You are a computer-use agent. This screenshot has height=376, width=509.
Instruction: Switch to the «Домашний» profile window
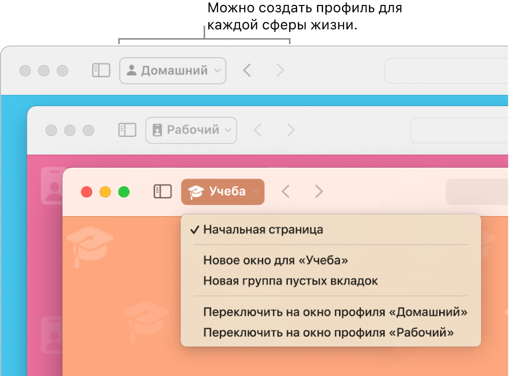point(331,312)
